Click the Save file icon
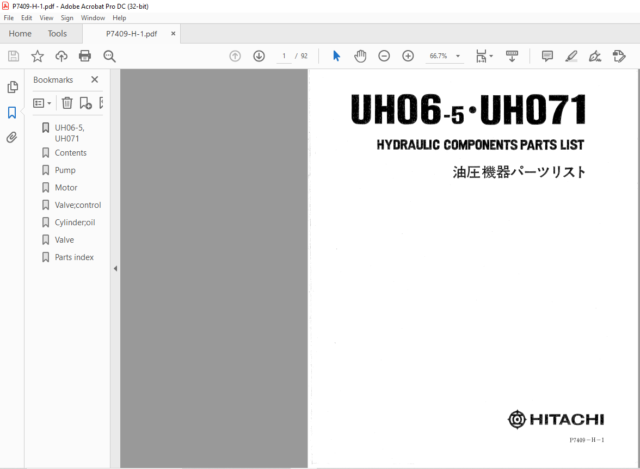The image size is (640, 469). [14, 56]
